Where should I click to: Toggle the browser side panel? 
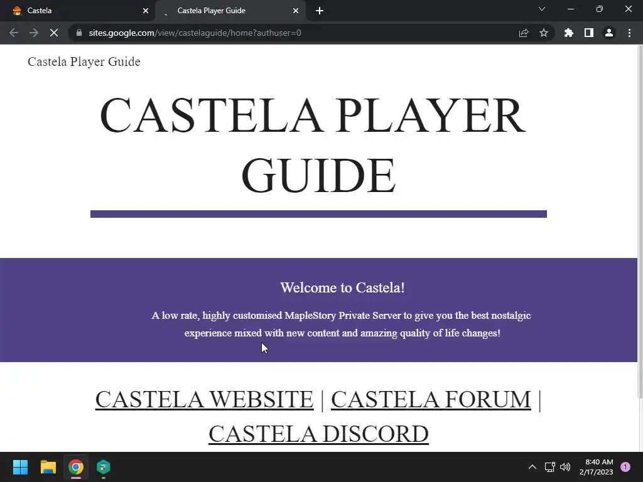click(x=589, y=33)
